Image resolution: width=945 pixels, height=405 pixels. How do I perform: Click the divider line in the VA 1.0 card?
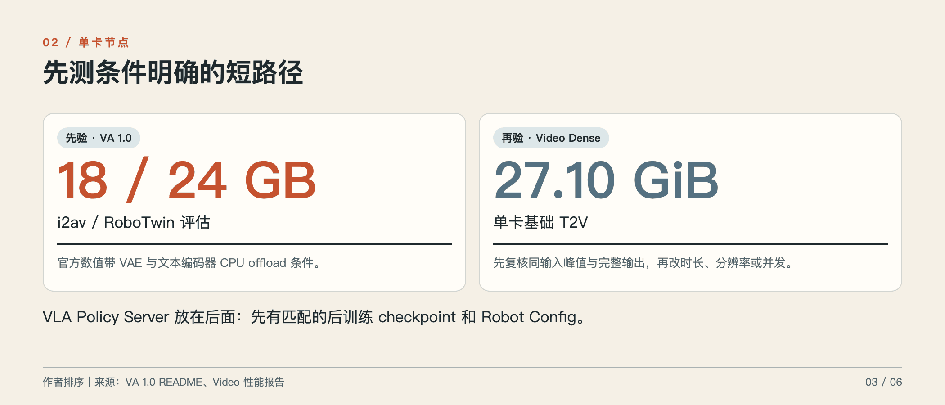pos(254,244)
